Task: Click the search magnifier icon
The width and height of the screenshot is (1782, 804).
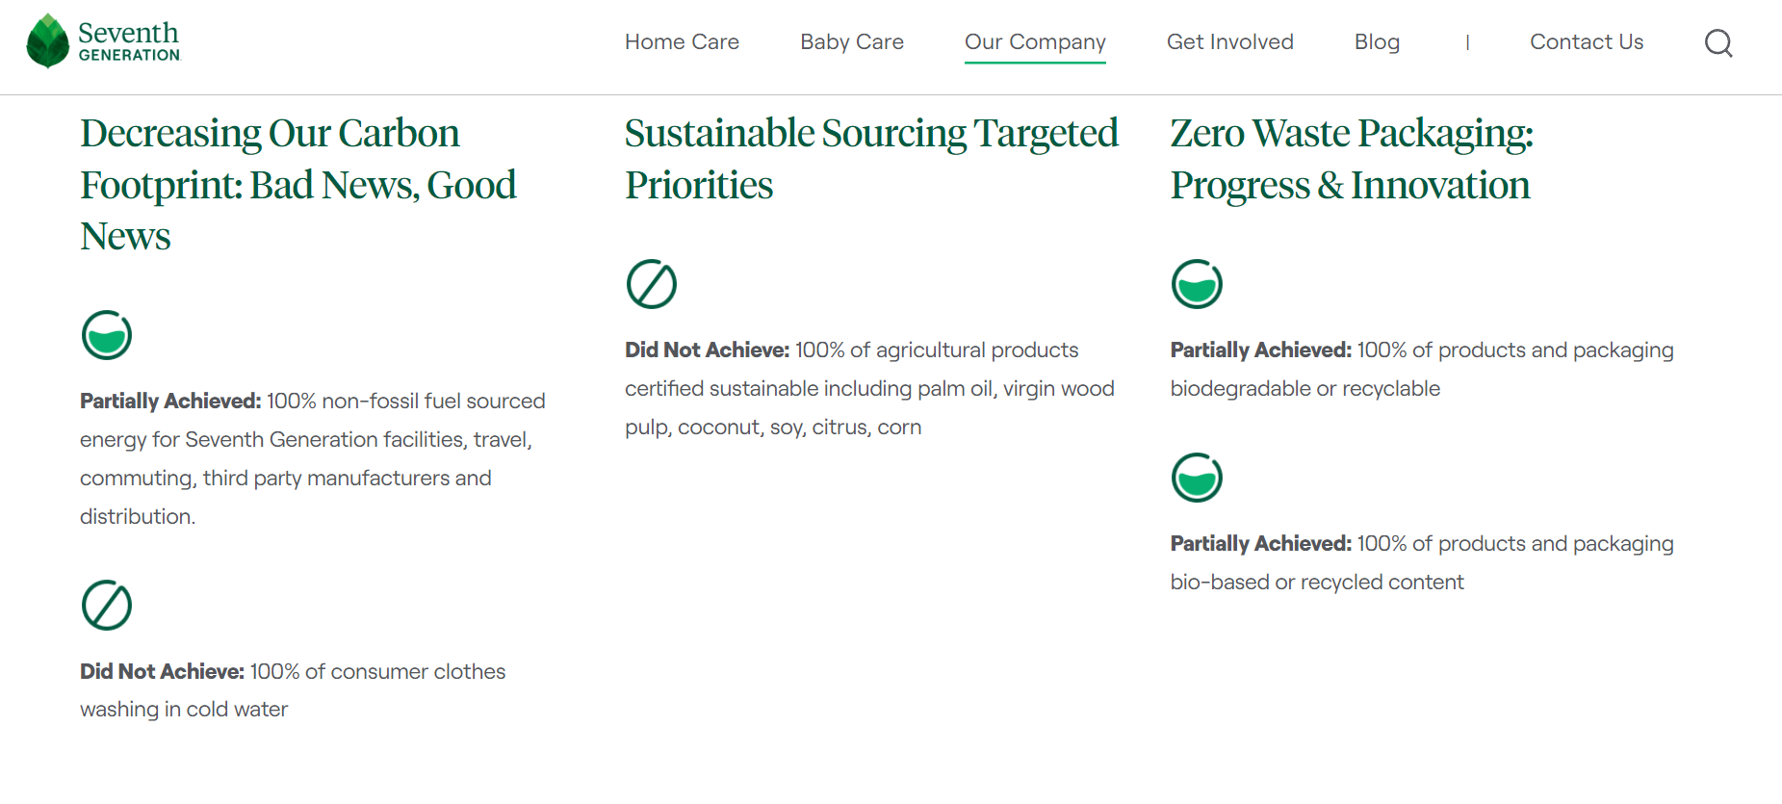Action: pos(1718,43)
